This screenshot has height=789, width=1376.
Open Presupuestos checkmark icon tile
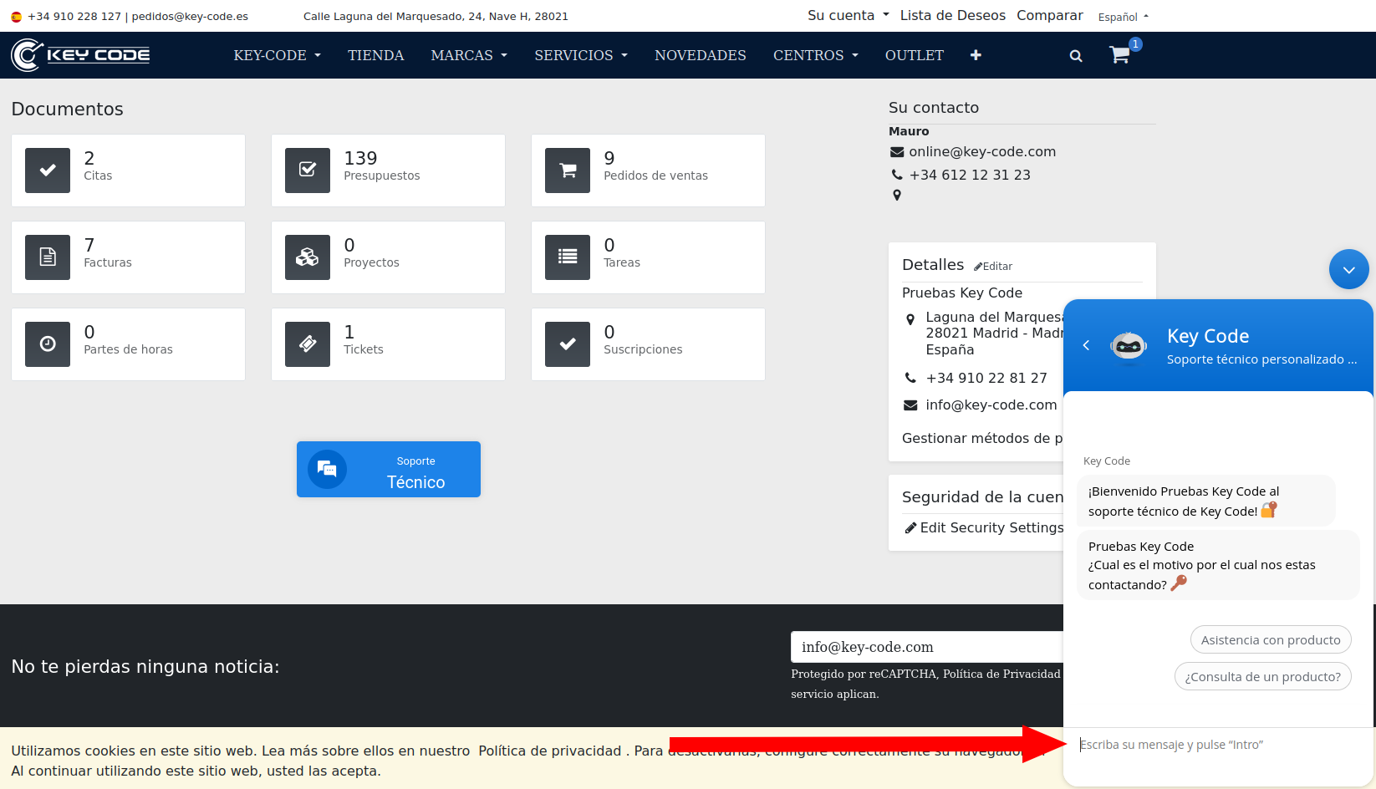pos(308,171)
